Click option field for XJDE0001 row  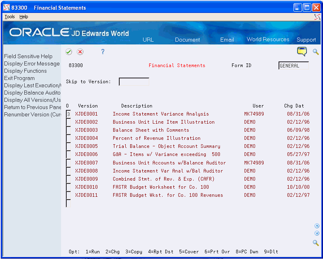[68, 114]
